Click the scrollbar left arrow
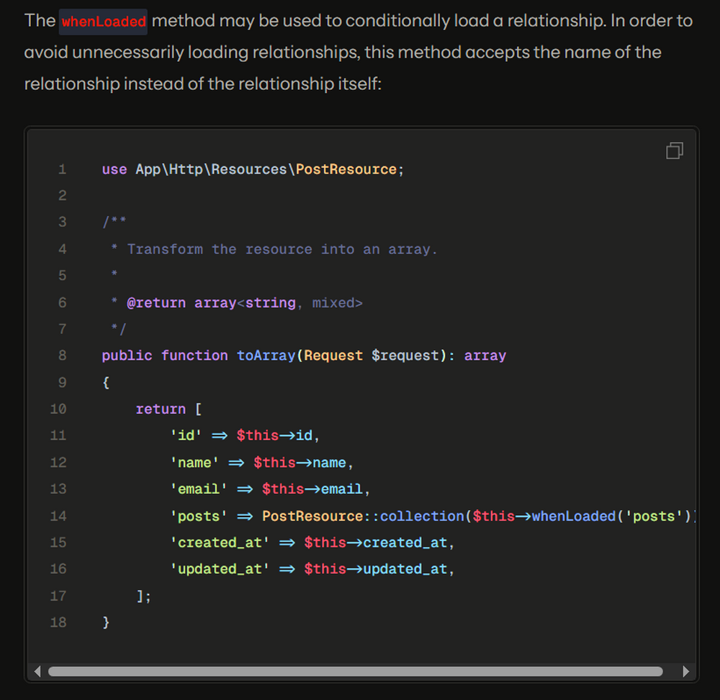Screen dimensions: 720x700 tap(37, 671)
